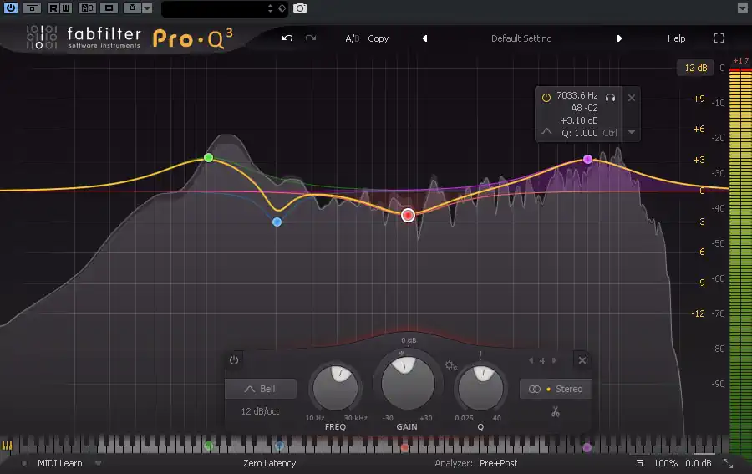Redo the last change
The width and height of the screenshot is (752, 474).
(x=311, y=38)
